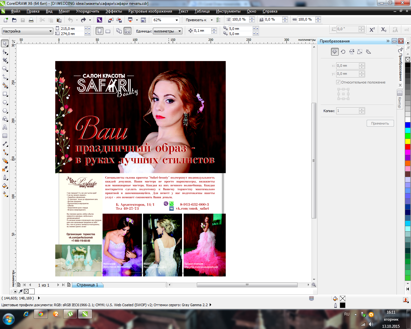The width and height of the screenshot is (411, 329).
Task: Open the Файл menu
Action: 15,11
